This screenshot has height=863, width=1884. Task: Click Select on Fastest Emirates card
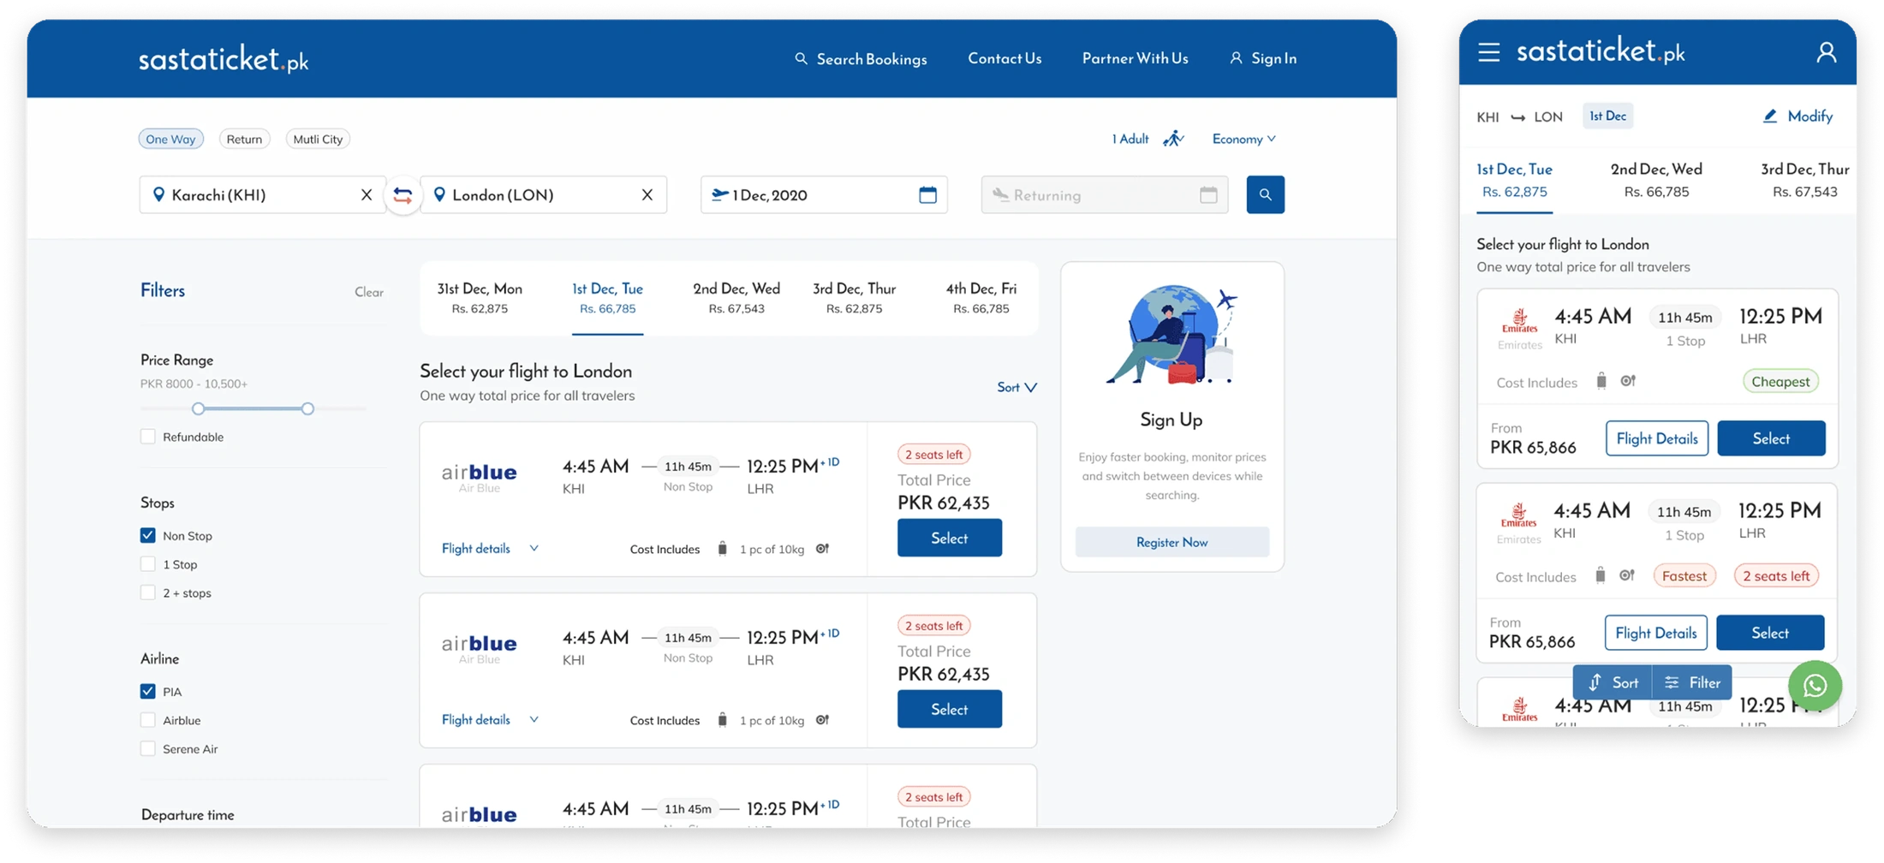1769,633
